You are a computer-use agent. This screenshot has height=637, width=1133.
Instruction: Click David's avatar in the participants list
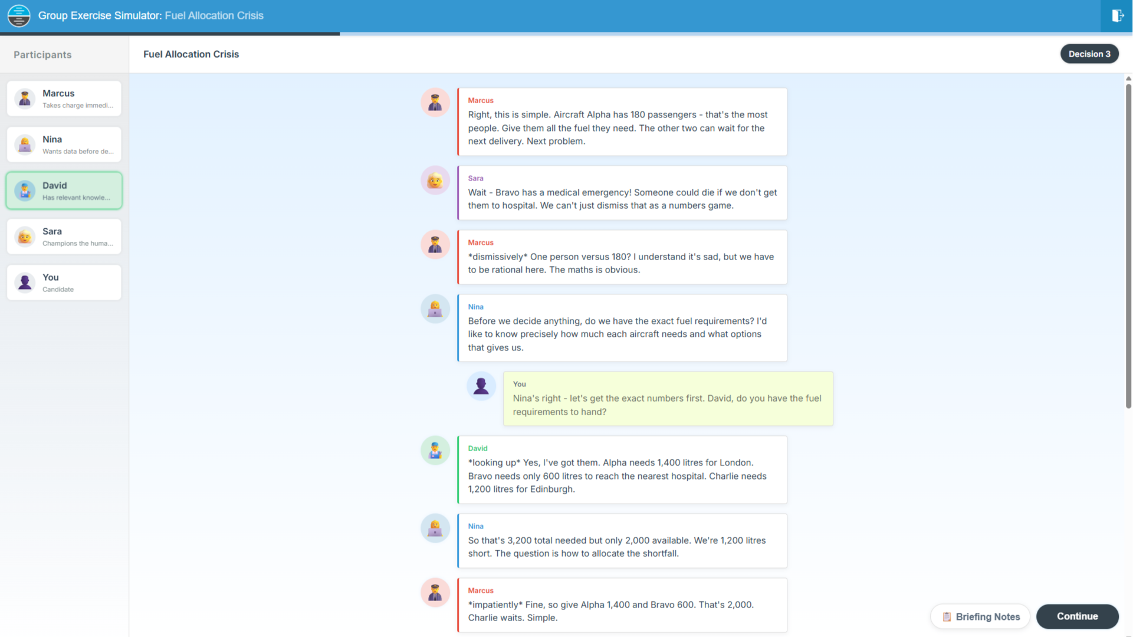click(x=25, y=191)
